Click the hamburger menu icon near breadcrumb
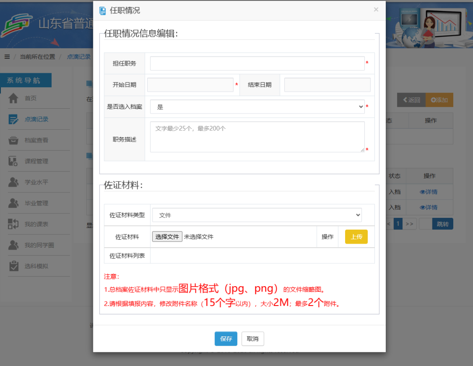 (7, 56)
